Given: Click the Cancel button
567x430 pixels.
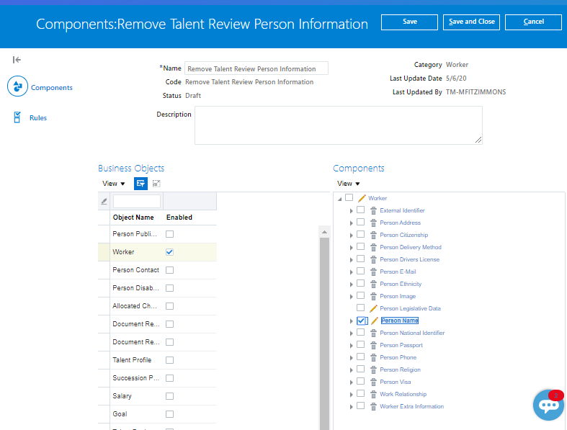Looking at the screenshot, I should pyautogui.click(x=533, y=22).
